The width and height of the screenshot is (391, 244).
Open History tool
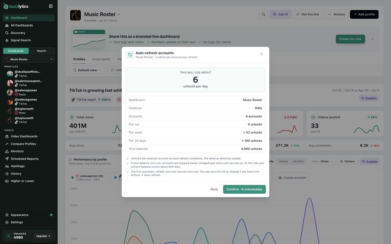tap(29, 174)
